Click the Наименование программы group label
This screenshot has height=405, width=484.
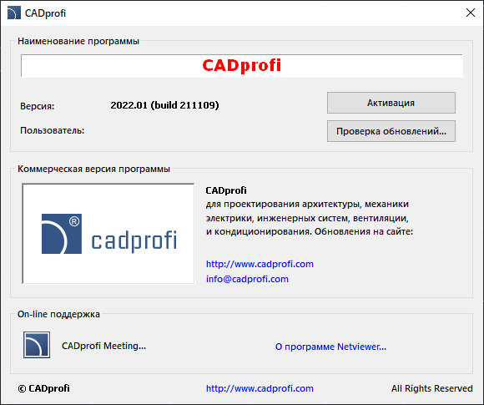(78, 41)
